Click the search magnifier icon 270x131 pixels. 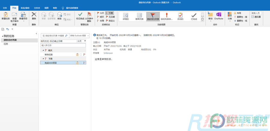67,36
